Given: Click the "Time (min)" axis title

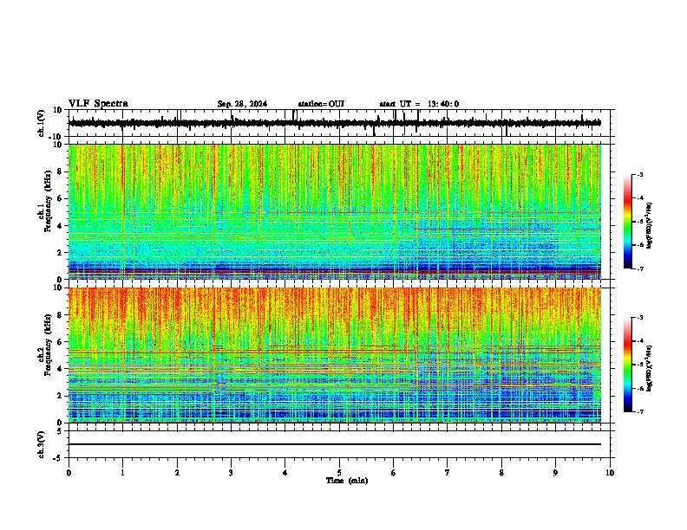Looking at the screenshot, I should tap(347, 481).
